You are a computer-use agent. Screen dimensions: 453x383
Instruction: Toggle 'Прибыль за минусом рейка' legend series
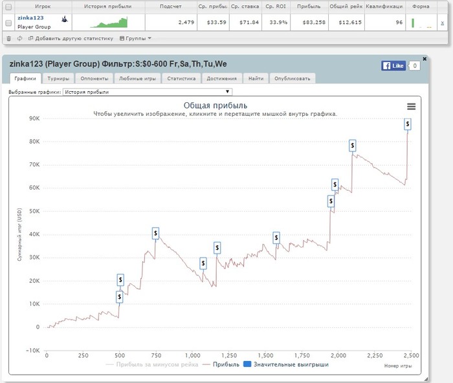click(152, 364)
